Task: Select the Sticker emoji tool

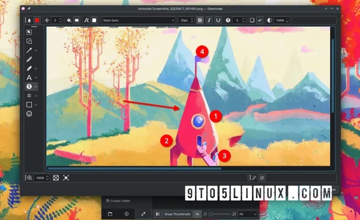Action: pos(29,114)
